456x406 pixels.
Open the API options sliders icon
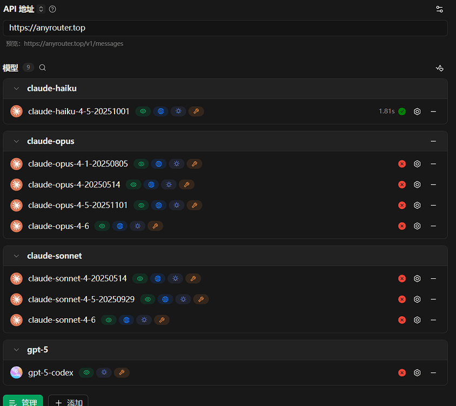[439, 9]
